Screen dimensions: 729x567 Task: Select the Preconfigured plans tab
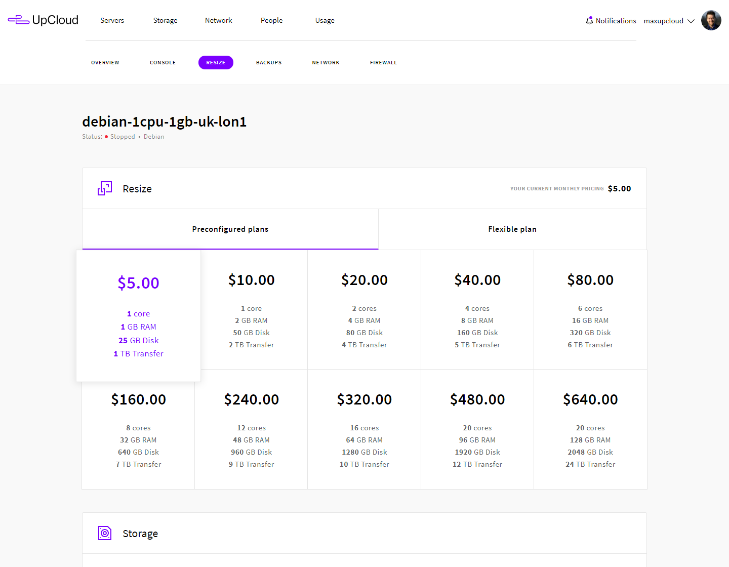click(x=230, y=229)
